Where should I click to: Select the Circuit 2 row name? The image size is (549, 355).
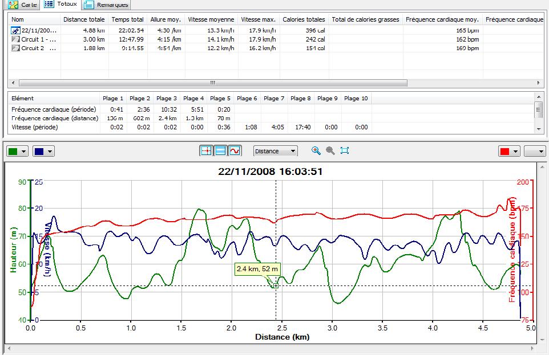pos(38,48)
